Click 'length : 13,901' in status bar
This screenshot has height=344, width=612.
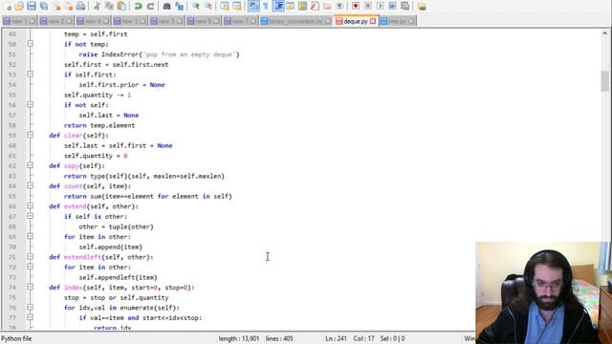coord(239,338)
